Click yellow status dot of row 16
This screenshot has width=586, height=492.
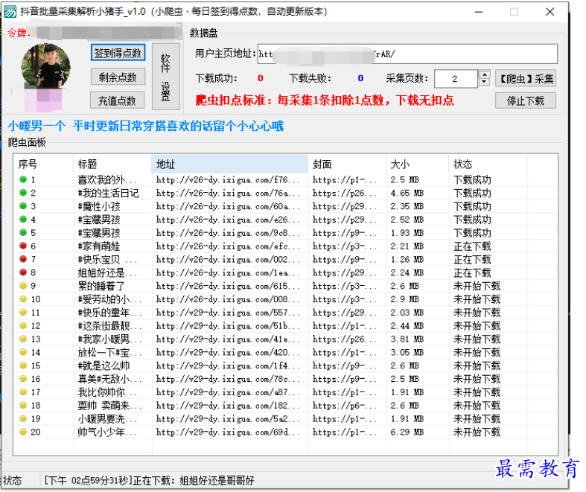tap(23, 378)
